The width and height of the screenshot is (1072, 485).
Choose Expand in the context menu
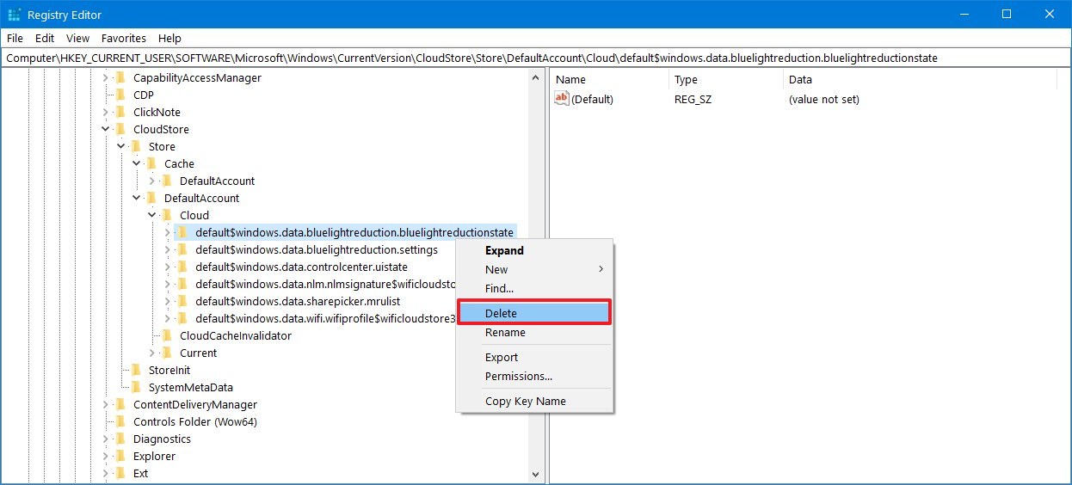[x=534, y=250]
